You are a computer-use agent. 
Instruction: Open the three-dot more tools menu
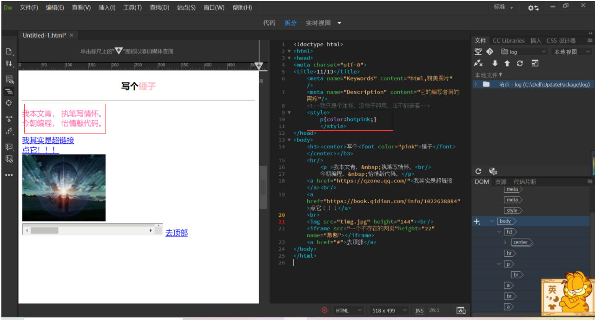[x=9, y=175]
